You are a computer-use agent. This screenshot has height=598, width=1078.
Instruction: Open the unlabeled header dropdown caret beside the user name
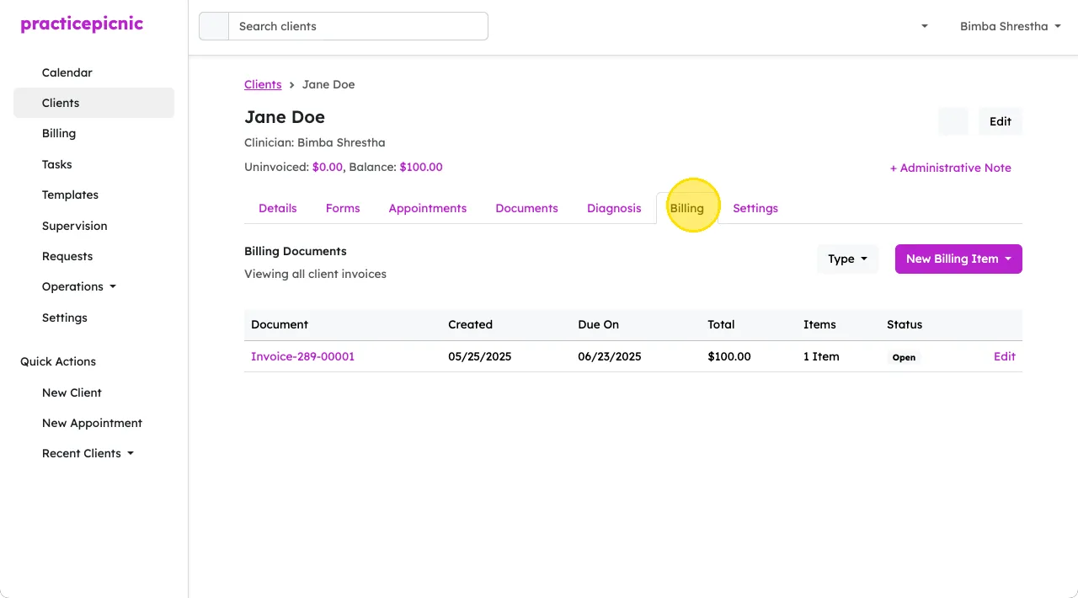(924, 26)
